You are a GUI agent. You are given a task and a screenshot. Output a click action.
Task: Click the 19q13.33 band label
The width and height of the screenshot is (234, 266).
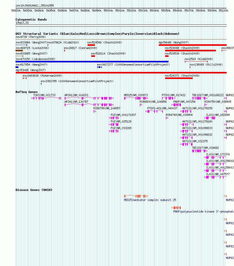tap(22, 23)
